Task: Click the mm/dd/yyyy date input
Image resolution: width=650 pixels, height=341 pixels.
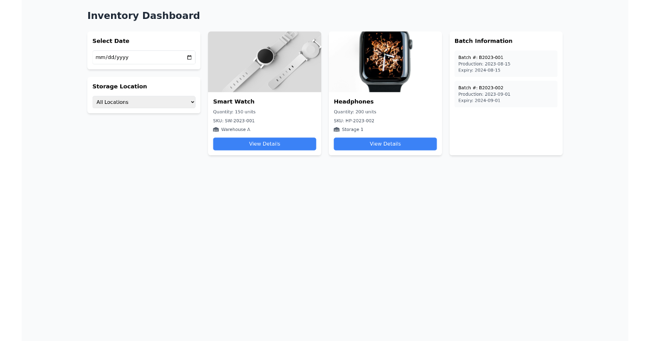Action: (x=135, y=57)
